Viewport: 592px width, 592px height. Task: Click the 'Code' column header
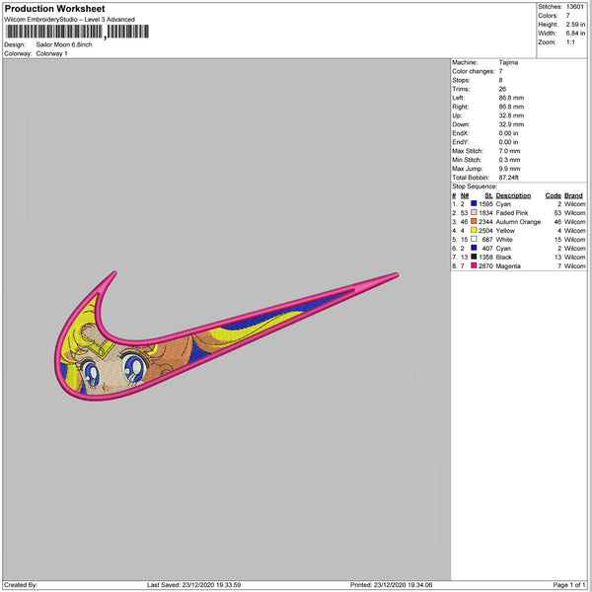coord(554,195)
